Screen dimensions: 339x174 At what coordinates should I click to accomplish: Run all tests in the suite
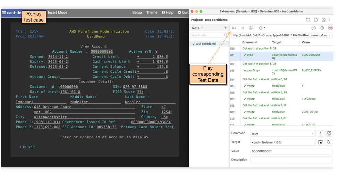tap(234, 28)
